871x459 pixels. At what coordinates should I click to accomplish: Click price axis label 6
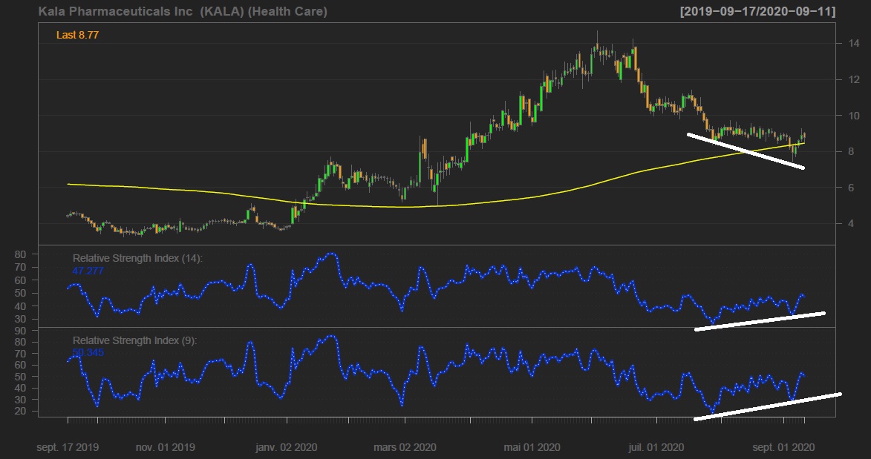pyautogui.click(x=850, y=188)
